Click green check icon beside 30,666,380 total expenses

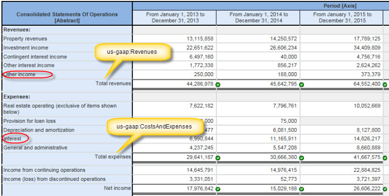(301, 158)
